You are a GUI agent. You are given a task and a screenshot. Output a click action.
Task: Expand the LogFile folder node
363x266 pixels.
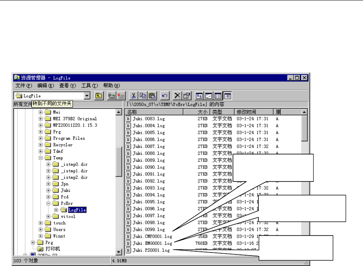point(56,210)
